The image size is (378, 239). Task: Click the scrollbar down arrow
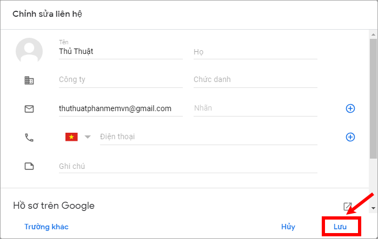pos(373,208)
